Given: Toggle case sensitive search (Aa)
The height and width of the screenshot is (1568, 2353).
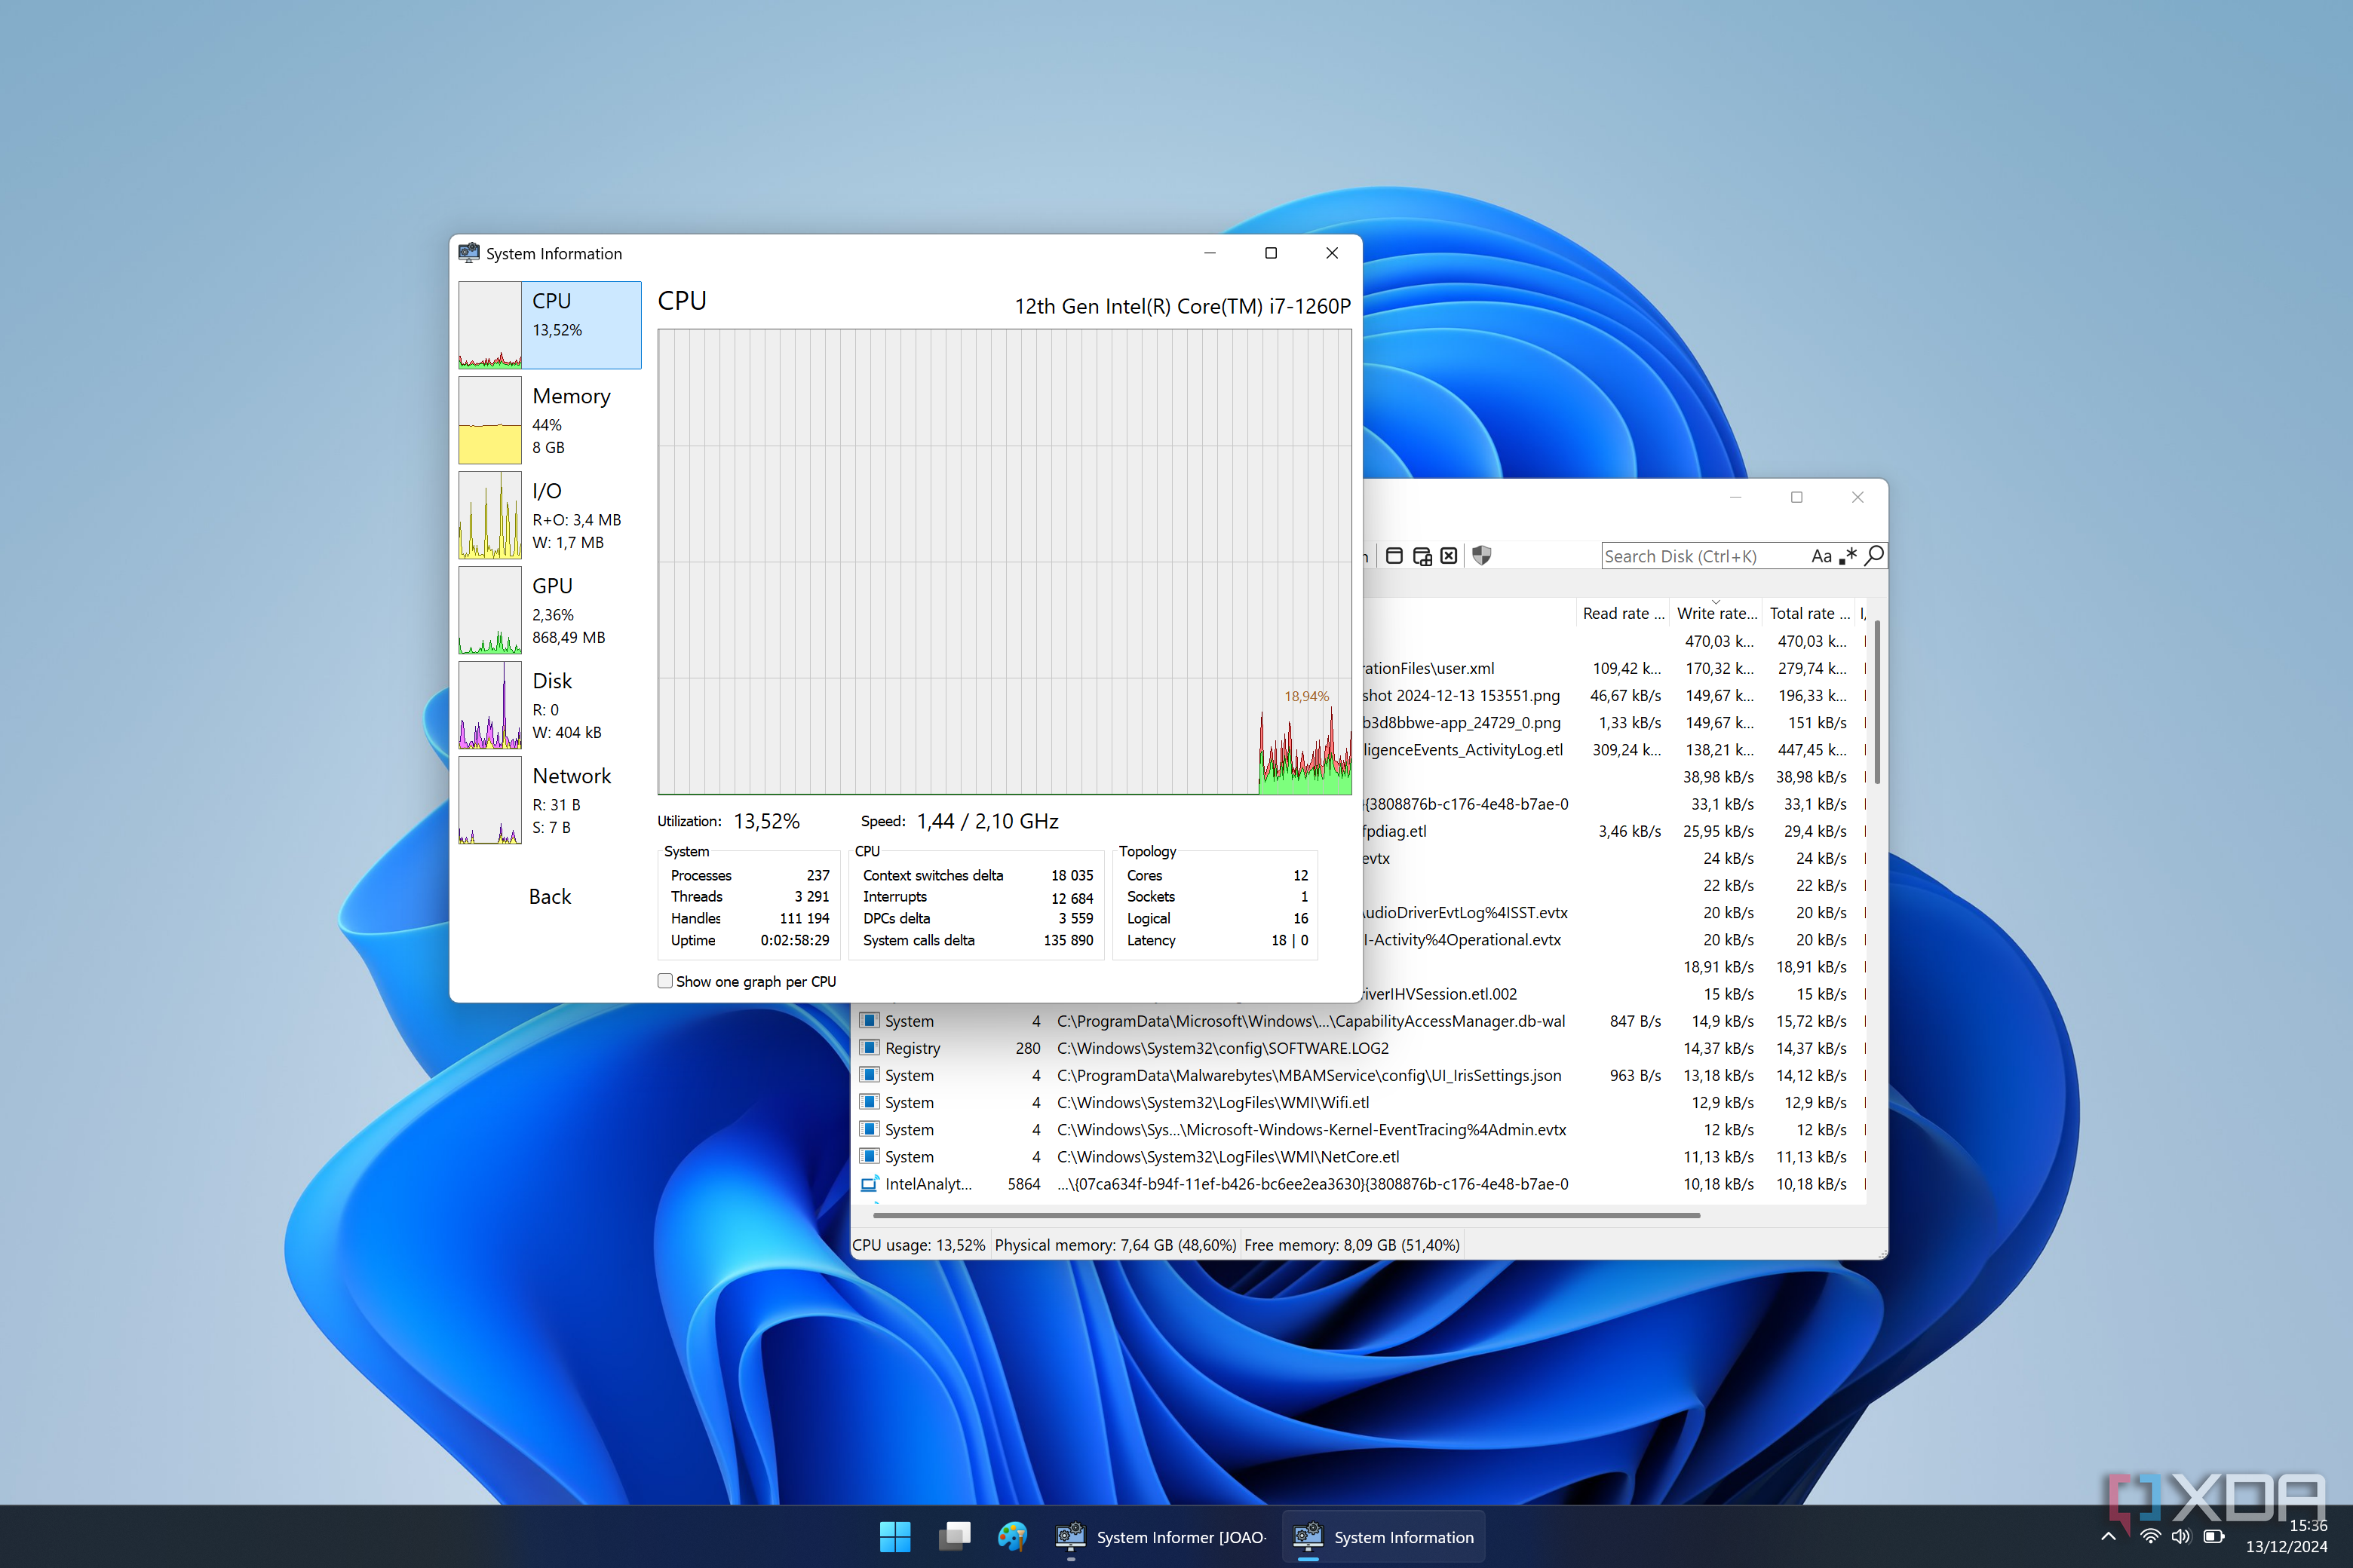Looking at the screenshot, I should [1821, 556].
